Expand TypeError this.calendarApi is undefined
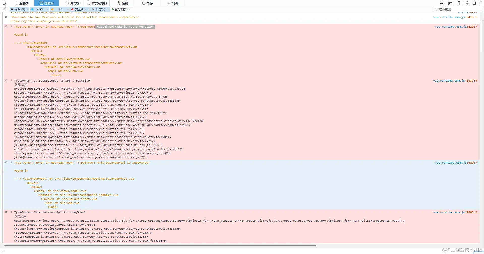 (11, 212)
